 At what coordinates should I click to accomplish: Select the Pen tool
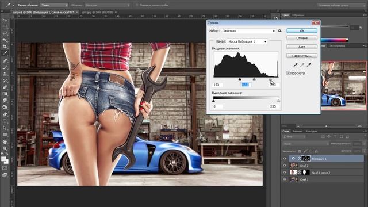(x=5, y=114)
